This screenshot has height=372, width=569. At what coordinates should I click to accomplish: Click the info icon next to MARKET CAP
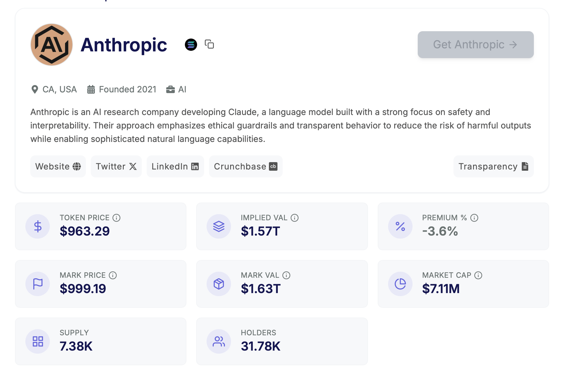coord(478,275)
